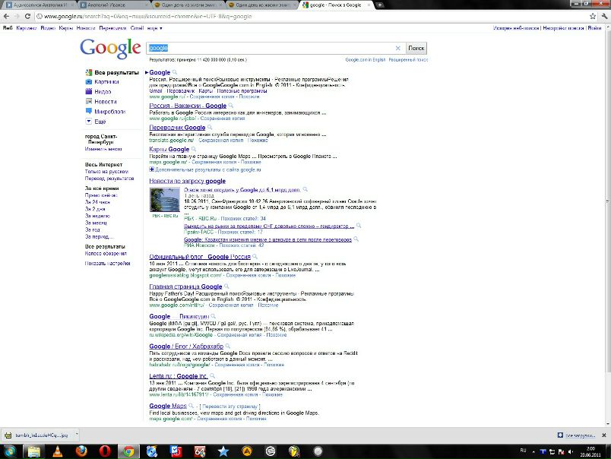The width and height of the screenshot is (611, 459).
Task: Click the Микроблоги icon in left sidebar
Action: coord(90,111)
